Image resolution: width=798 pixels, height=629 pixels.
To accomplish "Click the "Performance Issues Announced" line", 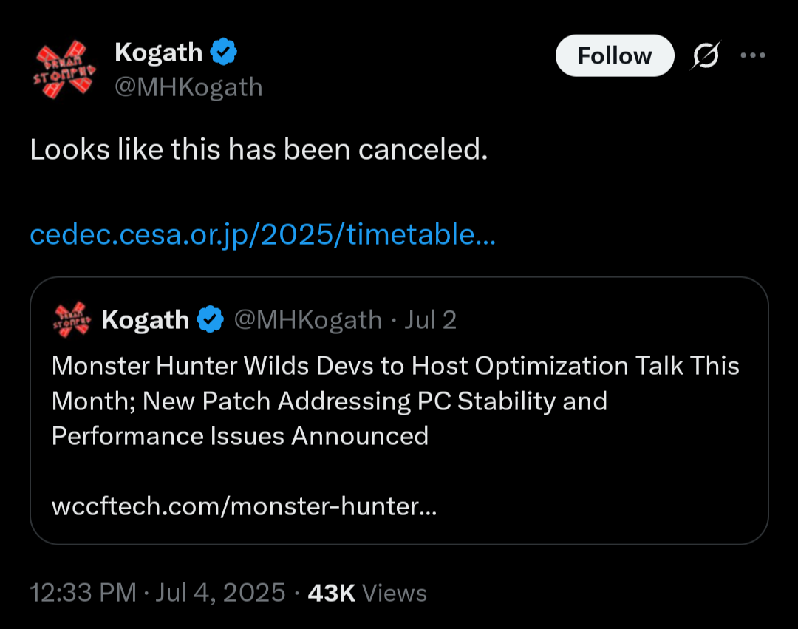I will [x=239, y=436].
